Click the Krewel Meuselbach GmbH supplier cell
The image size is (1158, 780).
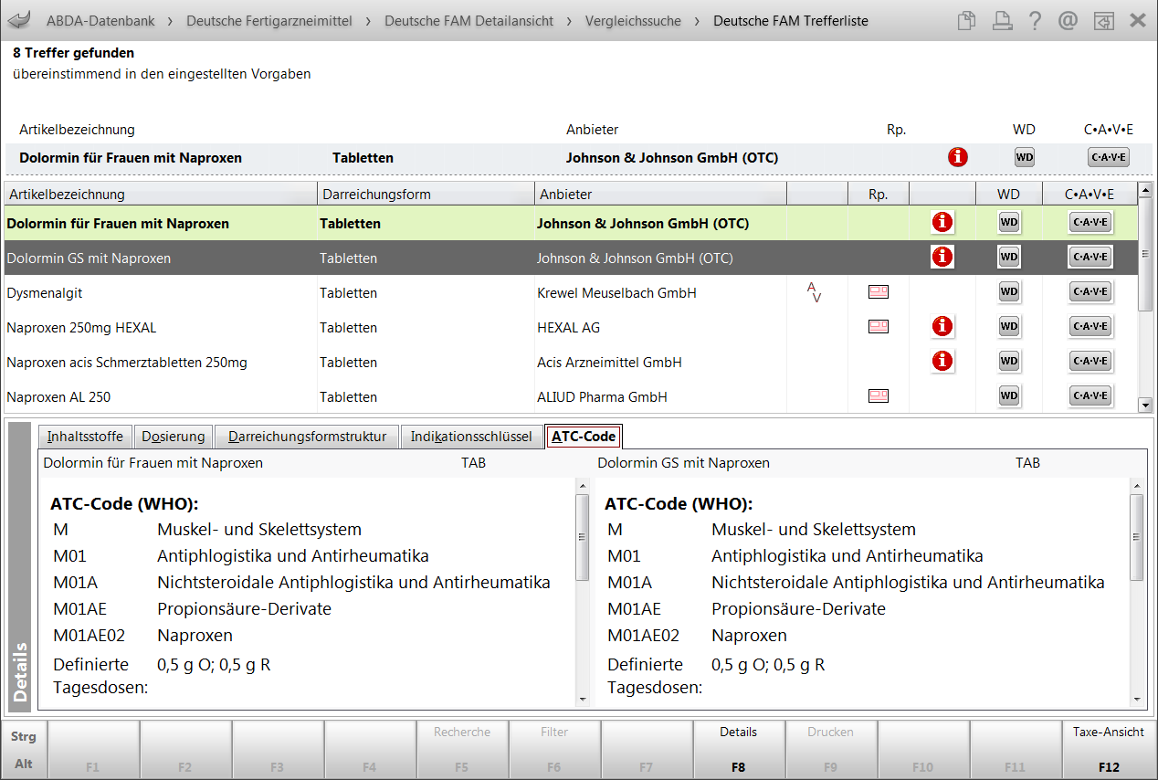(616, 292)
